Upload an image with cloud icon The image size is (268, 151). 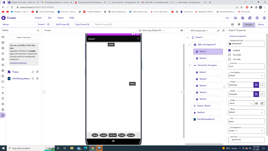point(256,103)
